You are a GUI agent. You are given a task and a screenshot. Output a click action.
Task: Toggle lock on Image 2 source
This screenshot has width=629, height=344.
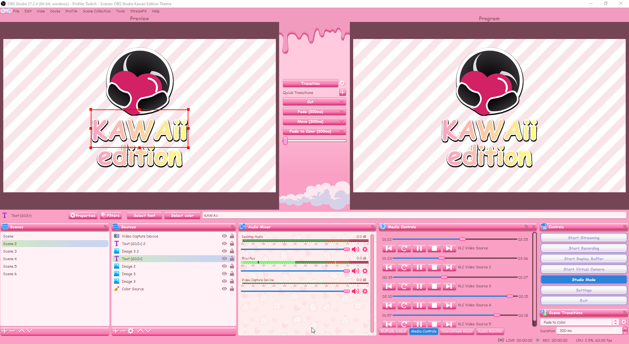(232, 266)
